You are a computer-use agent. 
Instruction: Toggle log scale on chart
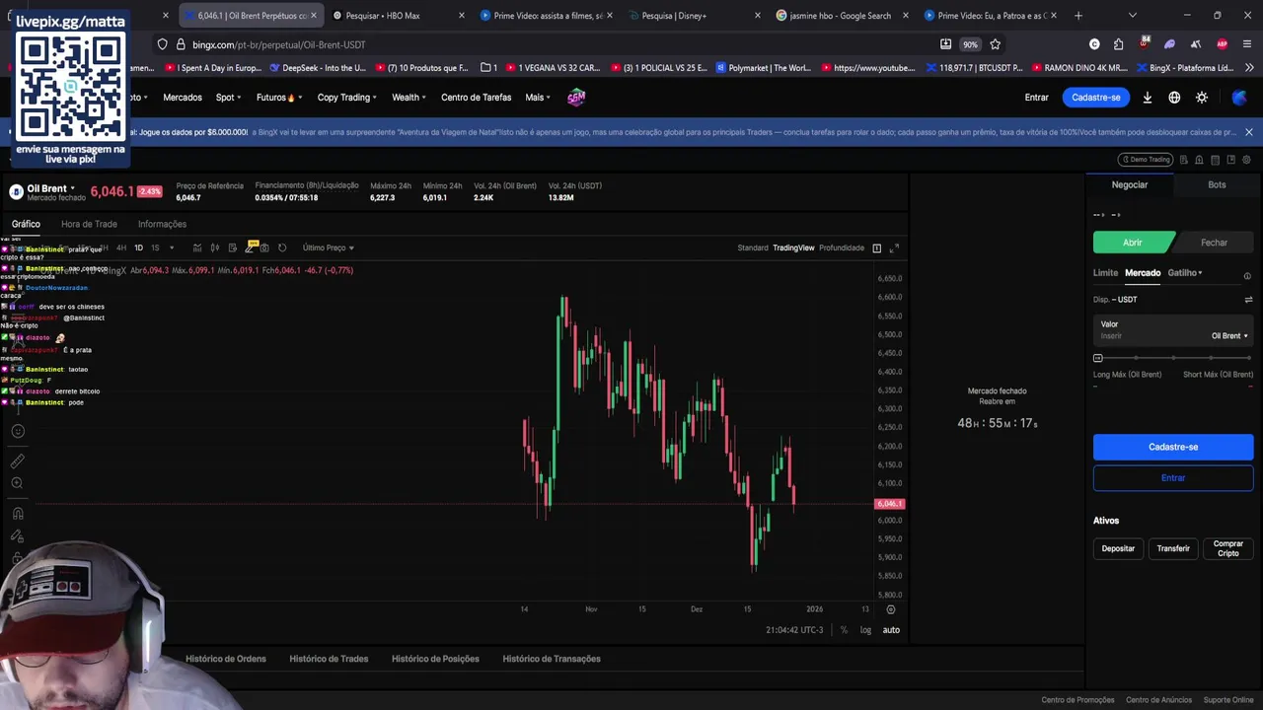[865, 630]
